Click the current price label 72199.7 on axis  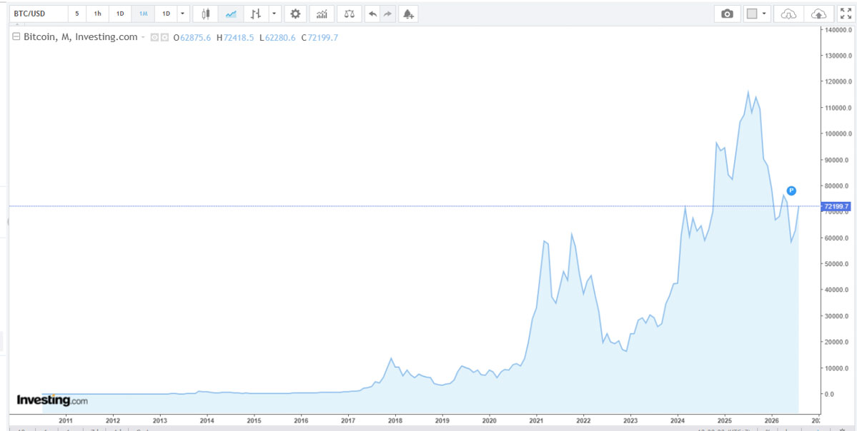pos(836,206)
